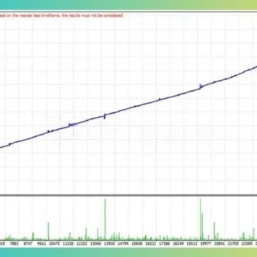The image size is (257, 257).
Task: Click the green spike left of 20841
Action: tap(214, 231)
